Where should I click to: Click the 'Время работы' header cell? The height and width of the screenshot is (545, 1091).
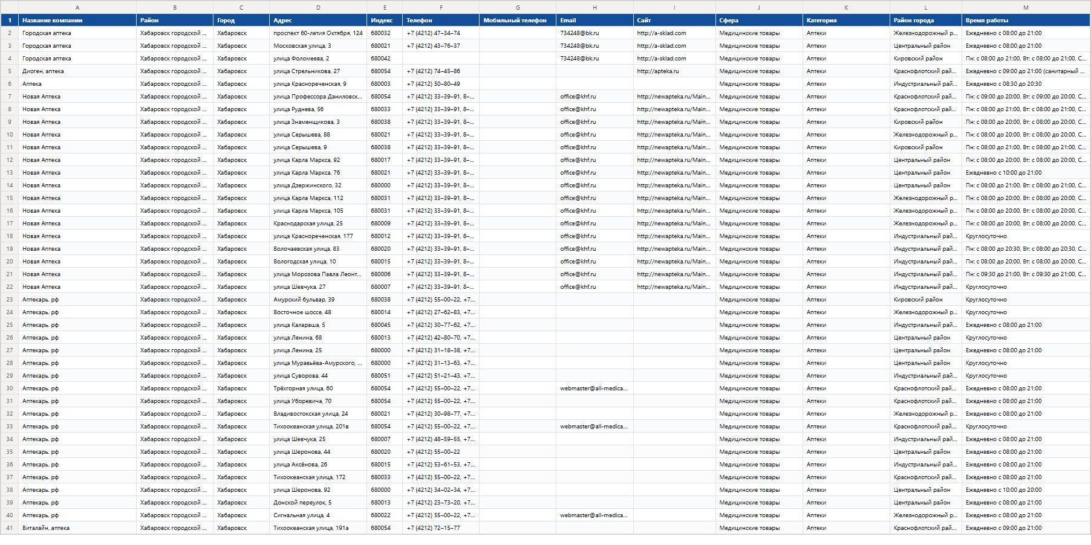tap(1026, 20)
